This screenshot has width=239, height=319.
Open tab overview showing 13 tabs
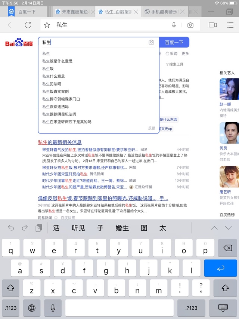[229, 12]
